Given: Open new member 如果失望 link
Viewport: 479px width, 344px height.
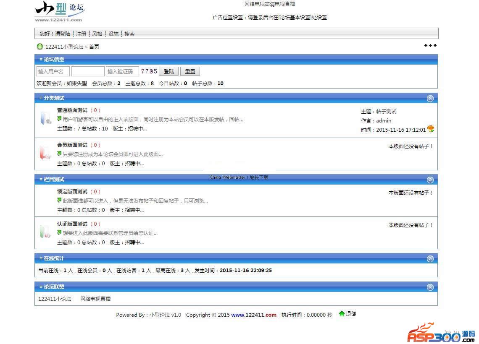Looking at the screenshot, I should (x=77, y=83).
